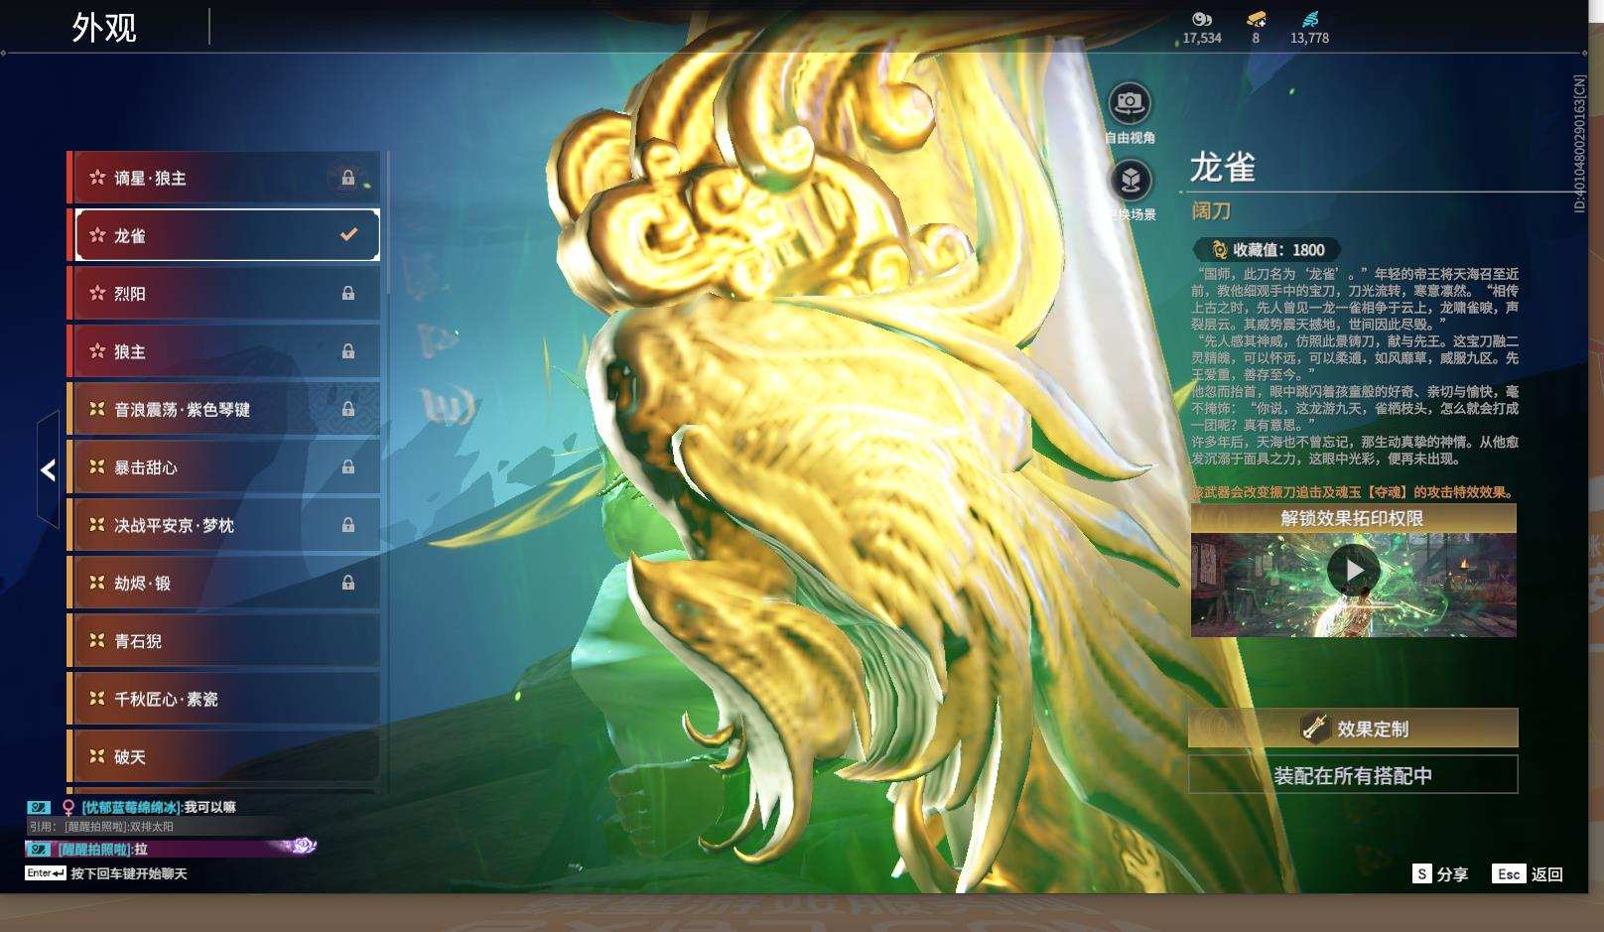Play the effect preview video
1604x932 pixels.
(1354, 570)
